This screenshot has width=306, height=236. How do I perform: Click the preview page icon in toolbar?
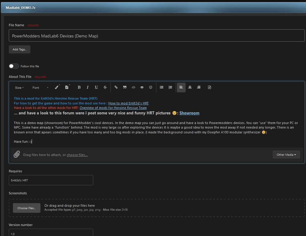coord(209,87)
